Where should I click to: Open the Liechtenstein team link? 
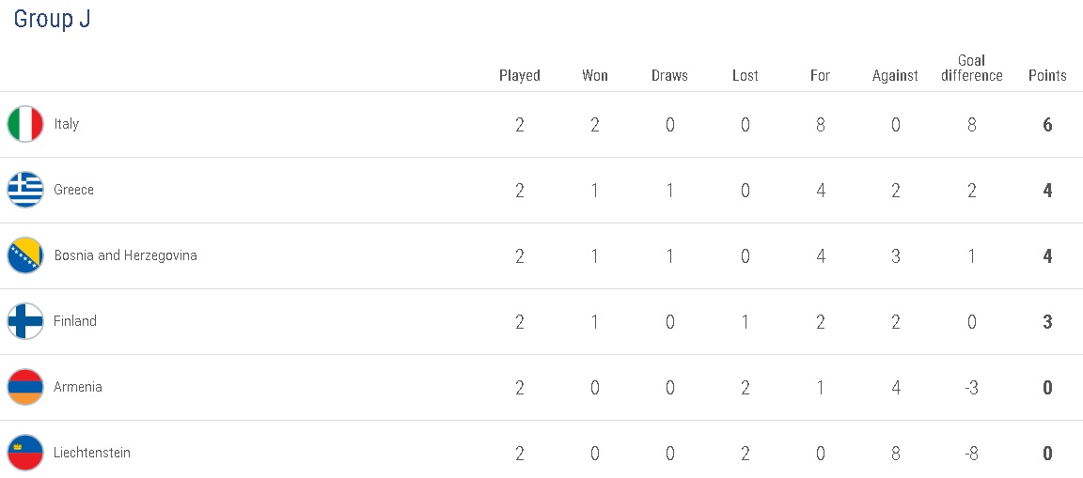[x=92, y=453]
